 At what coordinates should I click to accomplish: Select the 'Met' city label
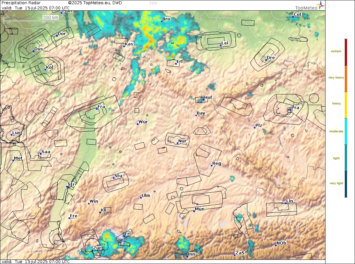point(18,158)
